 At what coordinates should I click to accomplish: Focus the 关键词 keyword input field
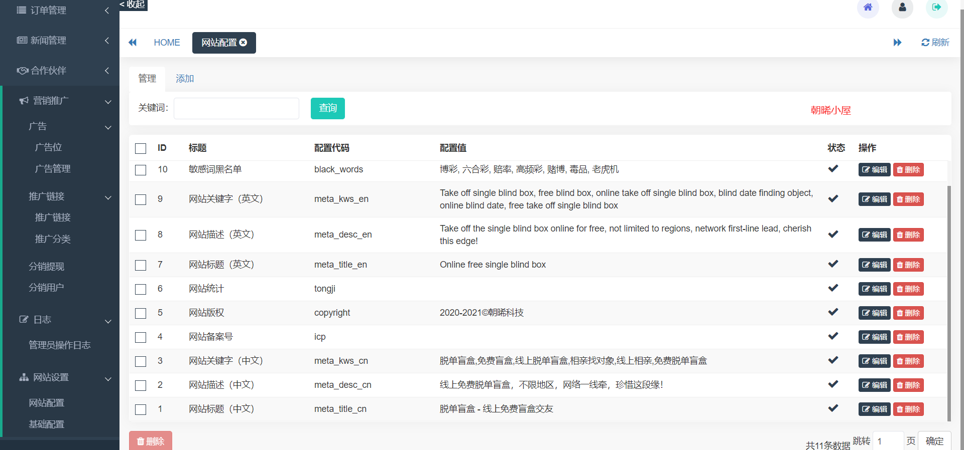(236, 108)
